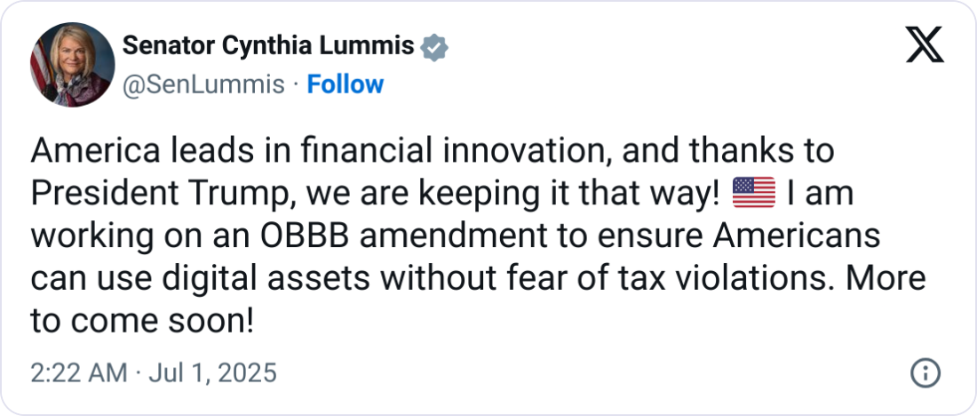Open the @SenLummis handle link
This screenshot has width=977, height=416.
[203, 84]
